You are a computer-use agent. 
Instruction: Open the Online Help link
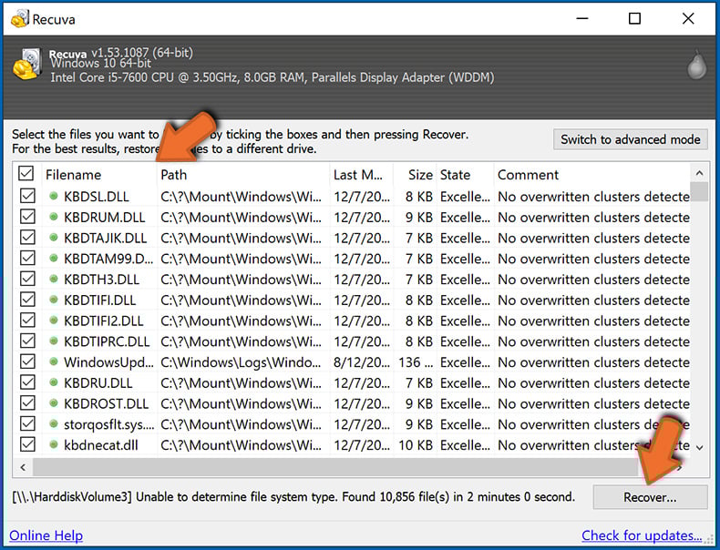(47, 535)
